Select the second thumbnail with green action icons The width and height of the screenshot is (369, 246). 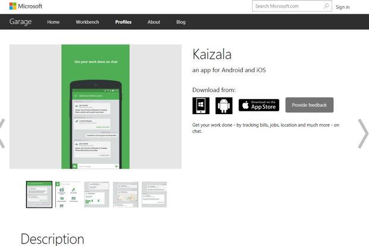coord(68,194)
